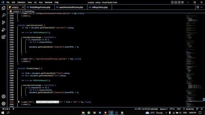This screenshot has width=205, height=115.
Task: Open the Windows Start menu
Action: [3, 113]
